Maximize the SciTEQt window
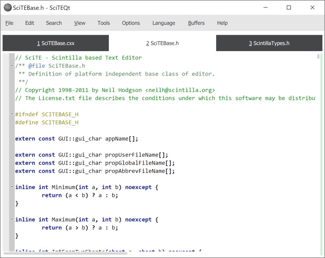The height and width of the screenshot is (258, 325). point(289,7)
